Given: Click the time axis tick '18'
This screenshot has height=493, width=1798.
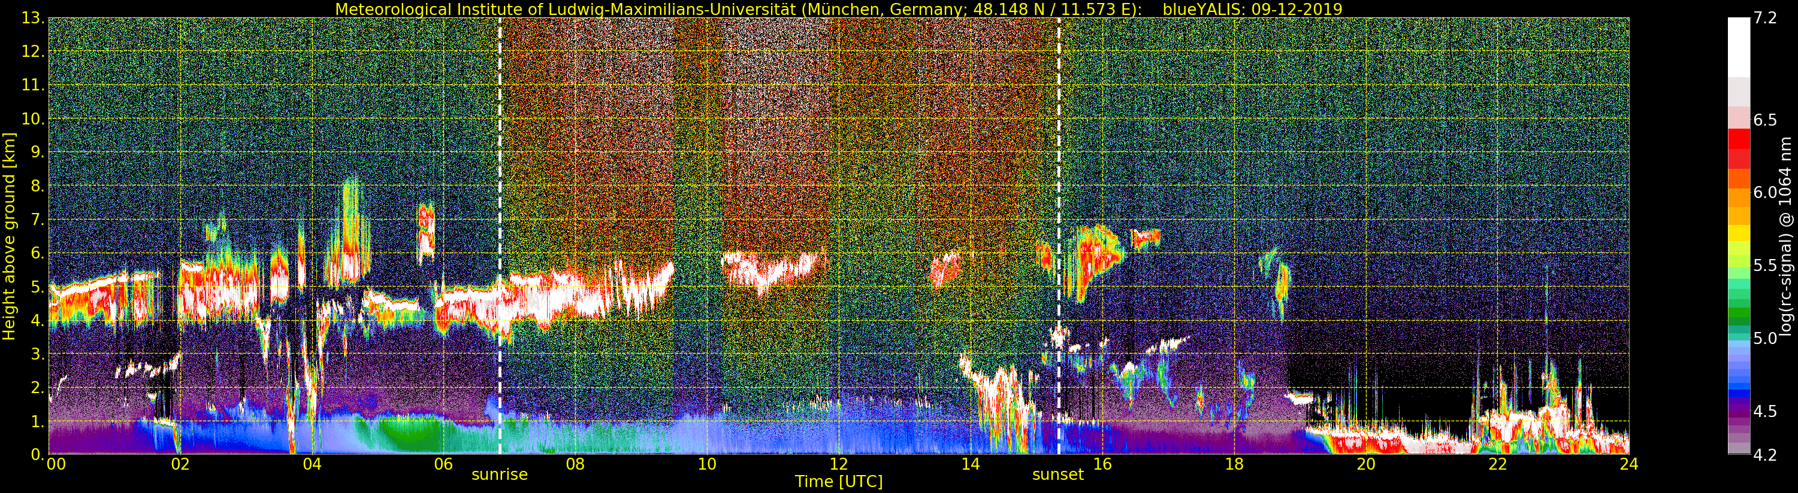Looking at the screenshot, I should click(1234, 464).
